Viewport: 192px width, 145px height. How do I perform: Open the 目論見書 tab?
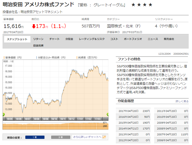(x=38, y=46)
